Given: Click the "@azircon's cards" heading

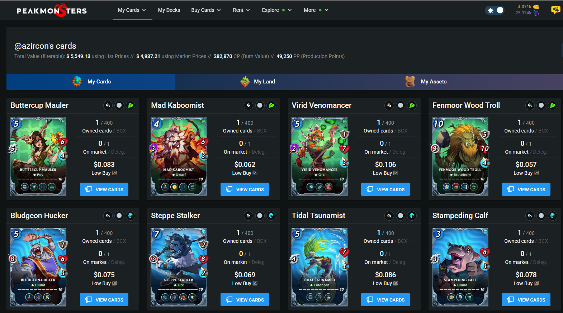Looking at the screenshot, I should [x=45, y=46].
